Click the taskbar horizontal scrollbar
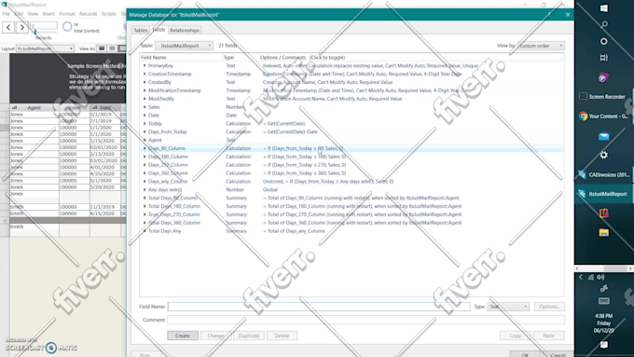The image size is (634, 357). point(603,268)
